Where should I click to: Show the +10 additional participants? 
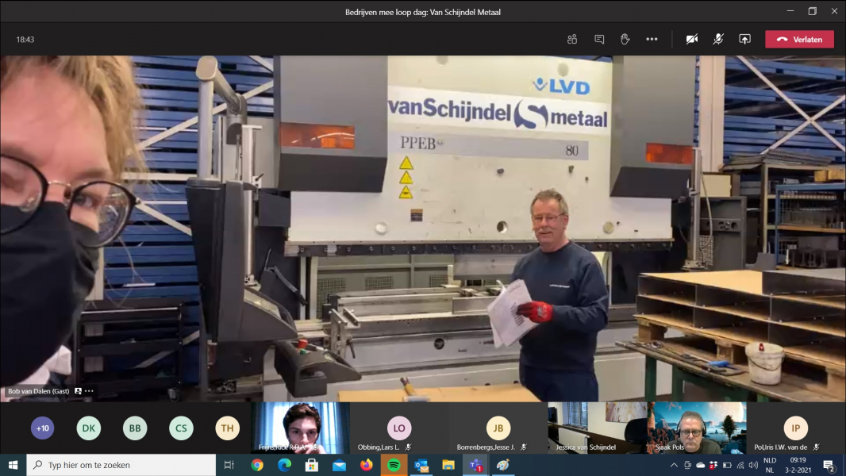click(43, 428)
